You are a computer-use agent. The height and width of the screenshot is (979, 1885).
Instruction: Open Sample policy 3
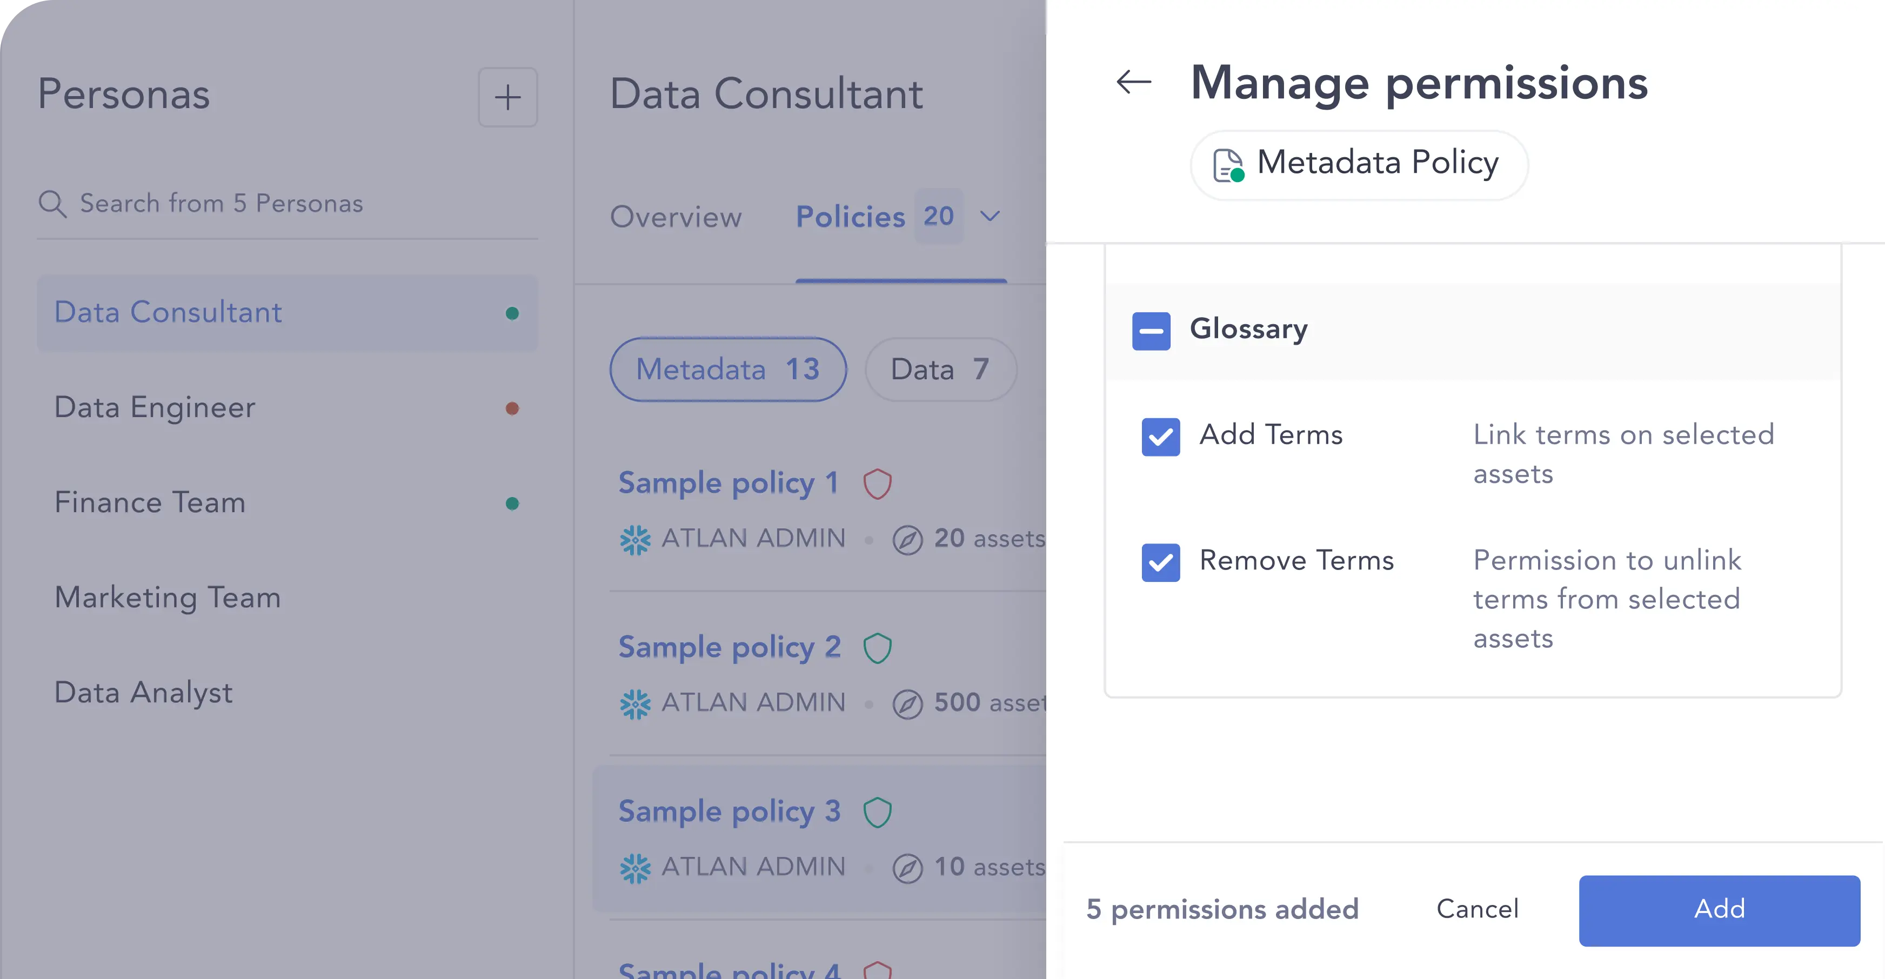[x=730, y=812]
